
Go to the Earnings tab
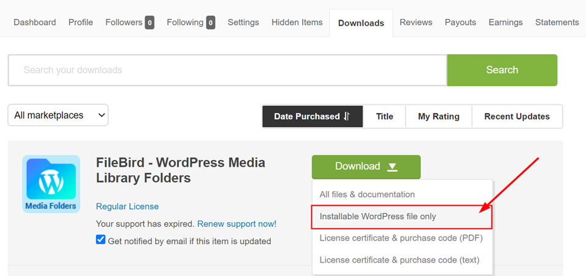pos(505,23)
